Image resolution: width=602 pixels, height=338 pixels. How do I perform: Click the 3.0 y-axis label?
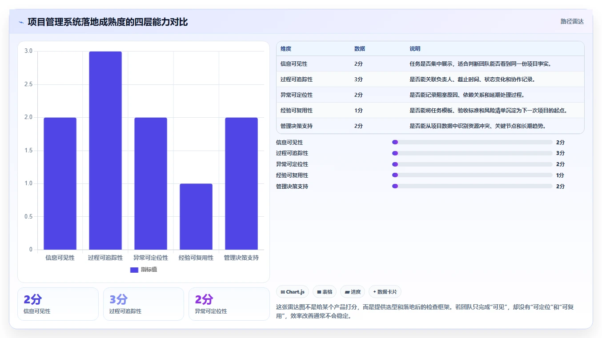point(28,51)
